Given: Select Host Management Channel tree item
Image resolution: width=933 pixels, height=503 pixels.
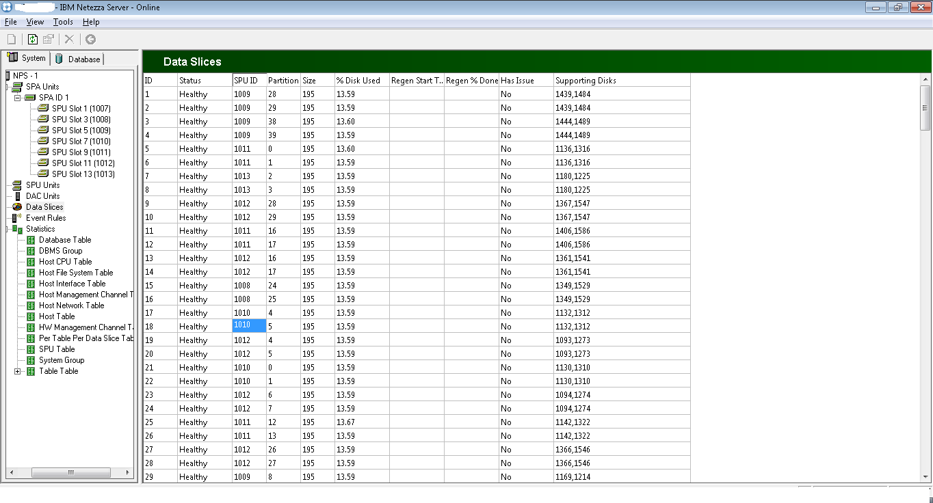Looking at the screenshot, I should coord(86,295).
